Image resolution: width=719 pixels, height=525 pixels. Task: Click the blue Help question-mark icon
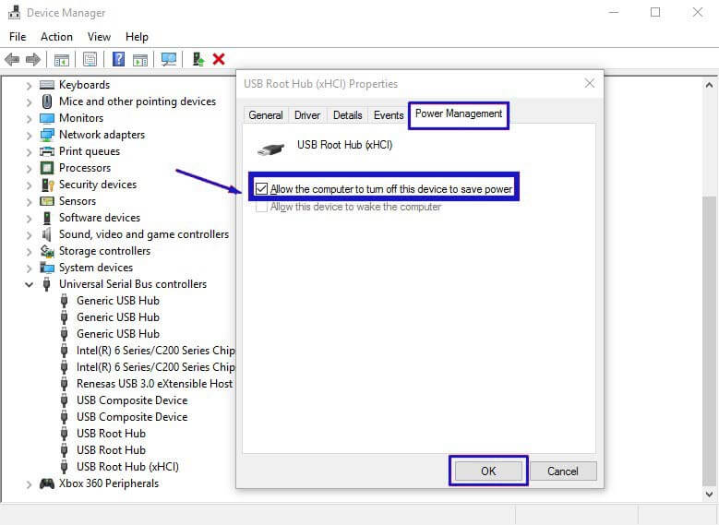[118, 59]
